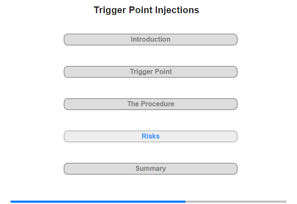
Task: Jump to the Summary section
Action: (150, 169)
